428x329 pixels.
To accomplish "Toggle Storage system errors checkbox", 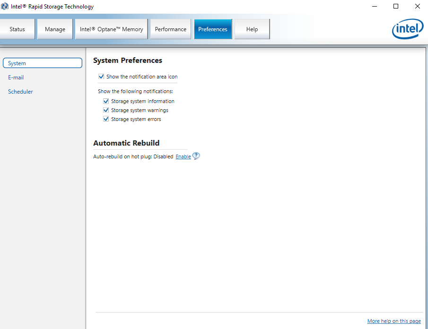I will tap(106, 119).
